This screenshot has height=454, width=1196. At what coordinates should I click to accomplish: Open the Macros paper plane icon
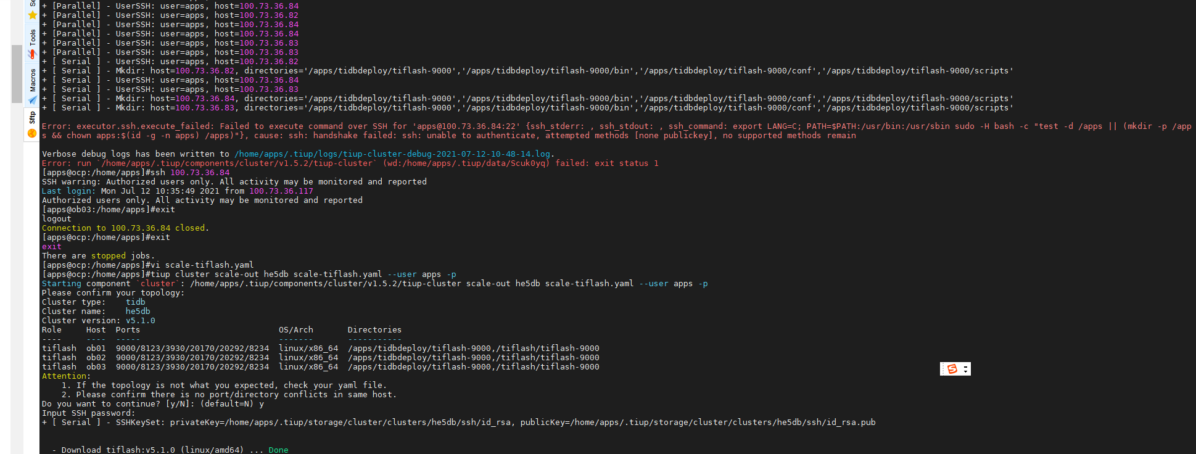(x=33, y=99)
